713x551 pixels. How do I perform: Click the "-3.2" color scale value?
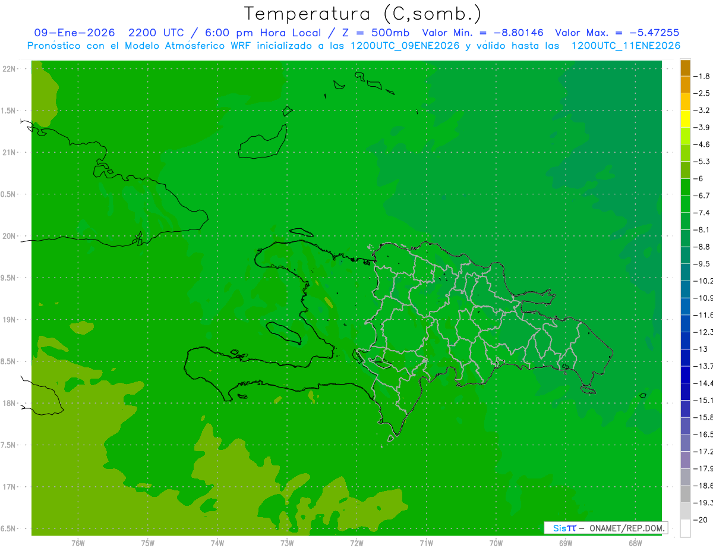click(702, 110)
